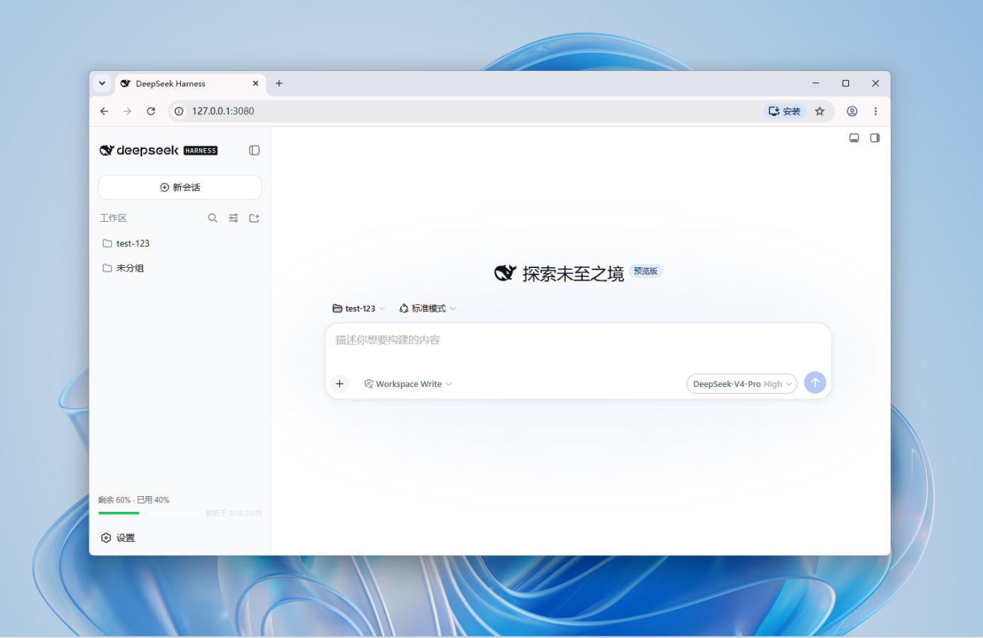The width and height of the screenshot is (983, 638).
Task: Click the 工作区 section label
Action: coord(113,218)
